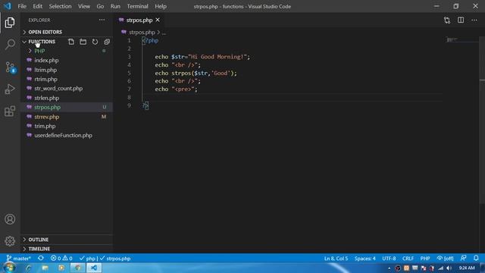
Task: Open the Edit menu
Action: pos(37,6)
